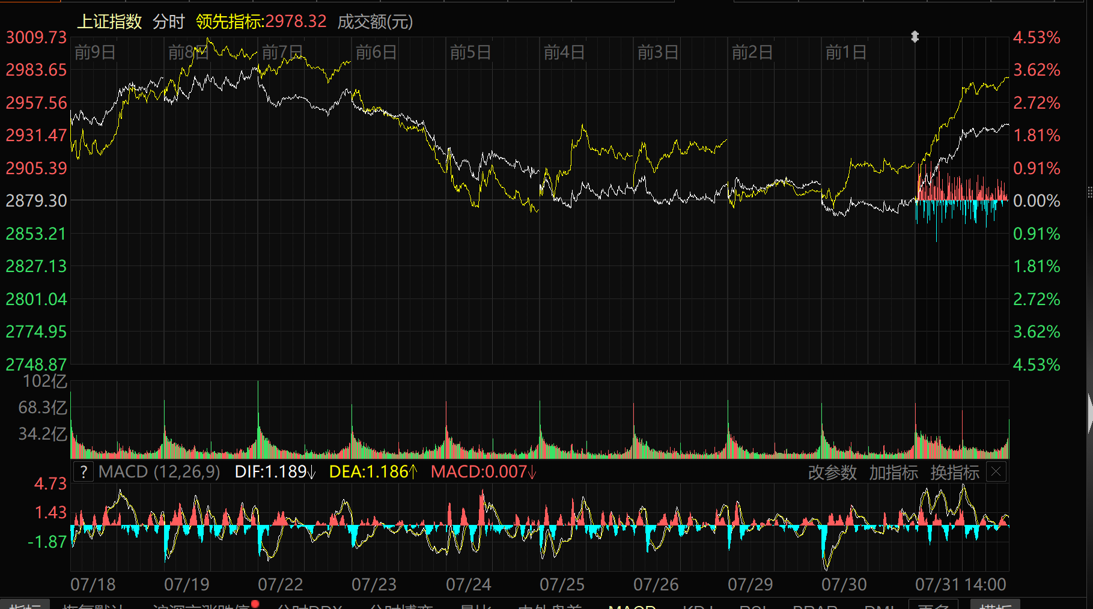The width and height of the screenshot is (1093, 609).
Task: Select the 分时 chart mode label
Action: tap(168, 22)
